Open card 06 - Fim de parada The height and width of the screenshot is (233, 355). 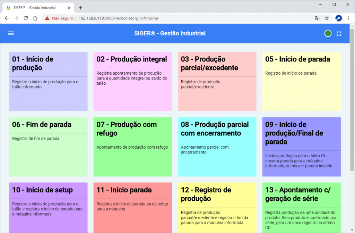(48, 147)
